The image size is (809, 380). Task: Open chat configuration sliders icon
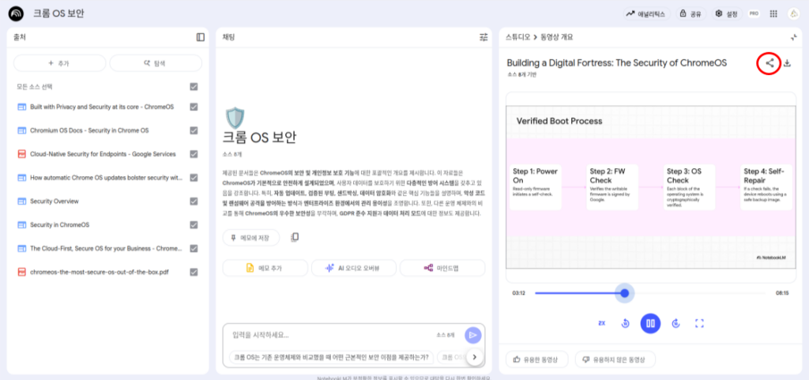(x=484, y=37)
